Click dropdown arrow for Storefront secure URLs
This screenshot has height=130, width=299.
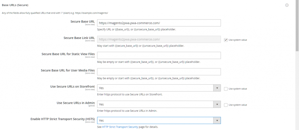pos(217,88)
